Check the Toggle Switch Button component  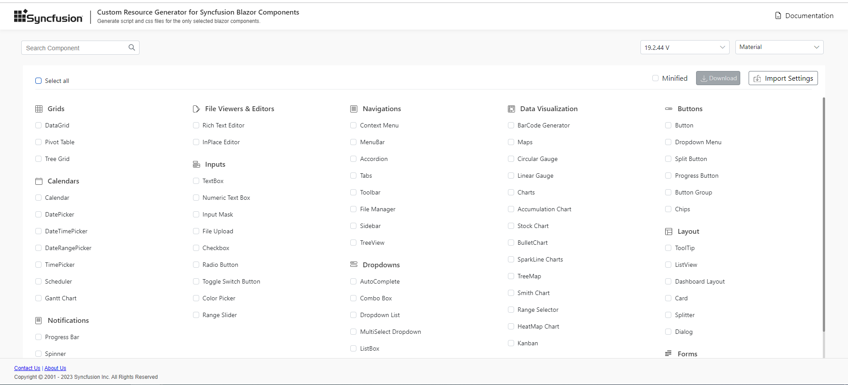196,281
